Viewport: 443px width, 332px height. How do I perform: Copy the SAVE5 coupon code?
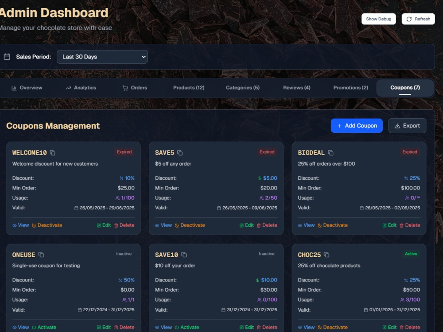180,153
